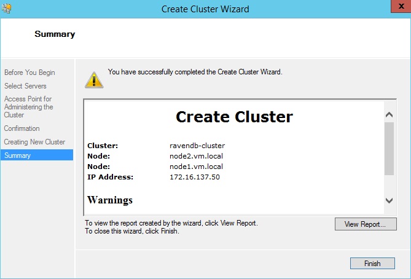Select the highlighted Summary step
This screenshot has width=411, height=279.
click(37, 155)
